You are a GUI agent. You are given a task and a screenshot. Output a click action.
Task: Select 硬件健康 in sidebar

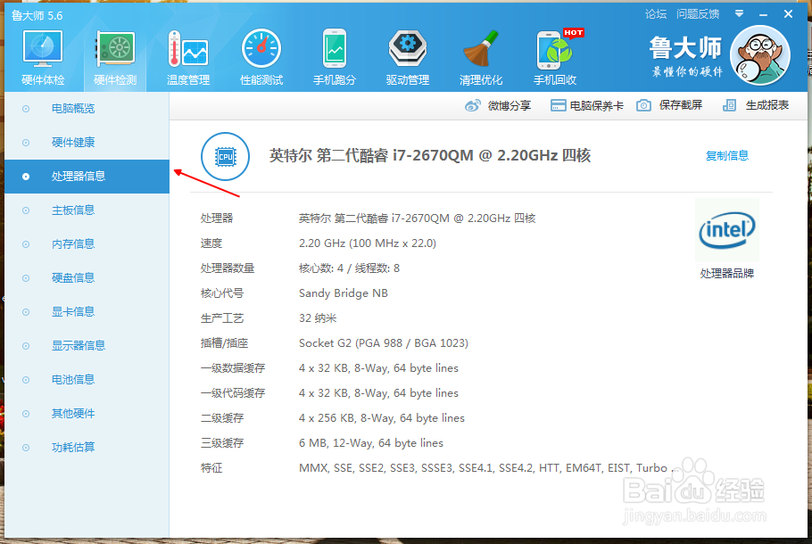[87, 143]
